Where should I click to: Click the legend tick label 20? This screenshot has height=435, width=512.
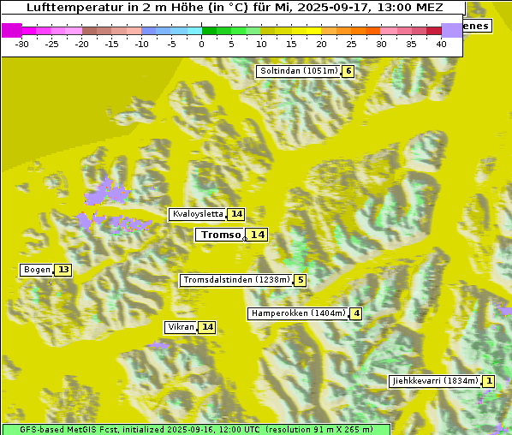tap(321, 44)
